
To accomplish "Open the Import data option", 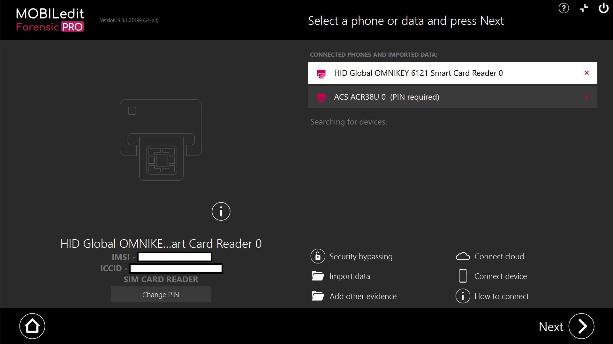I will (x=350, y=276).
